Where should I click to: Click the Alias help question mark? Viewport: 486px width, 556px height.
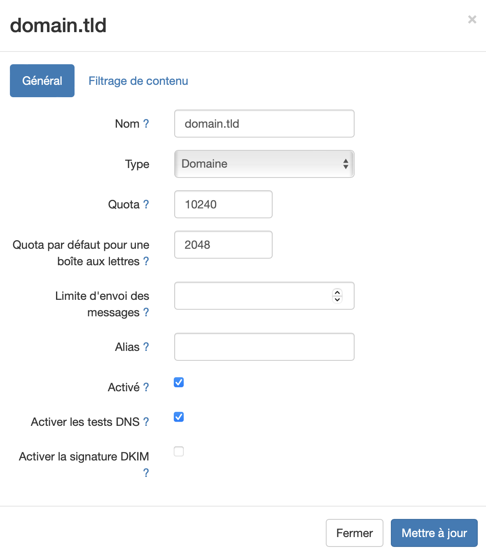pyautogui.click(x=147, y=347)
